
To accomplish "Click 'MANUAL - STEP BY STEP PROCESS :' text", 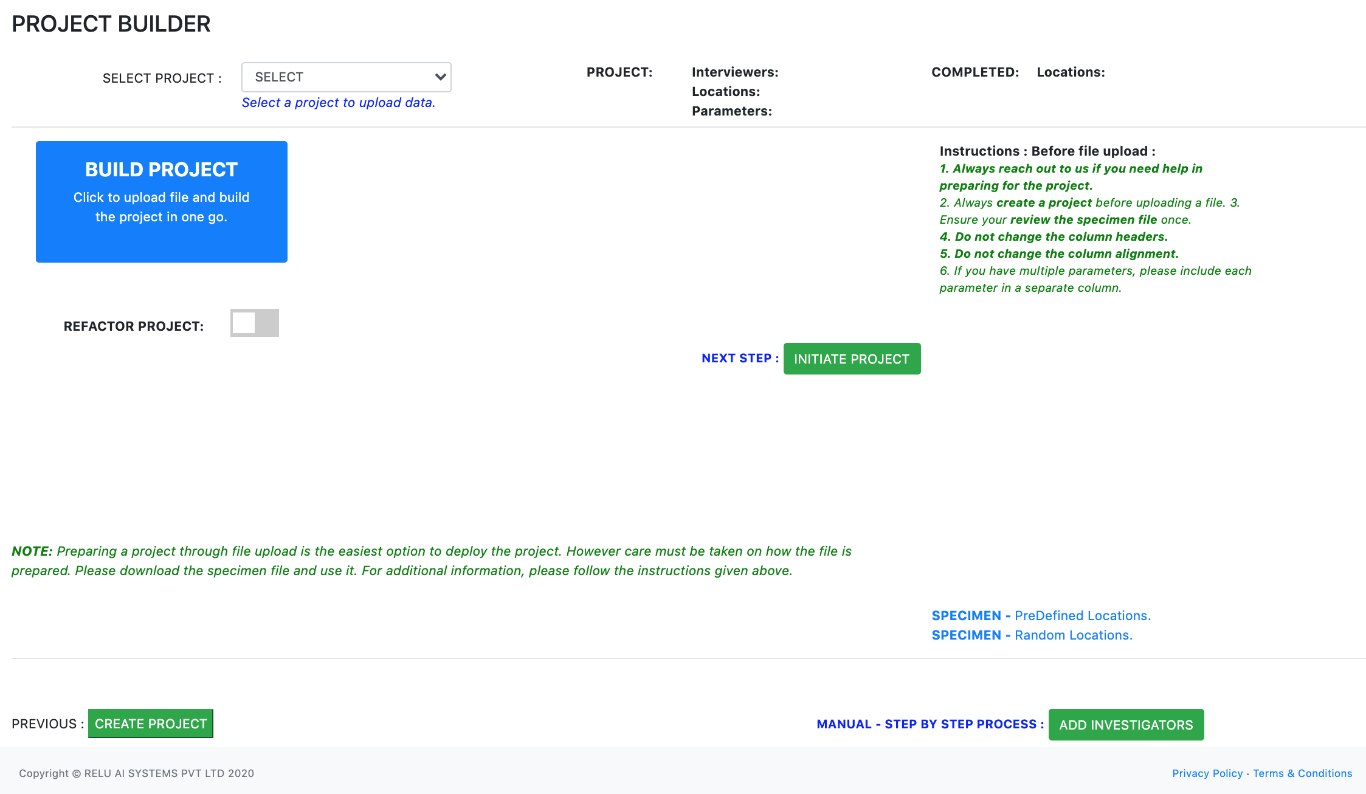I will point(930,724).
